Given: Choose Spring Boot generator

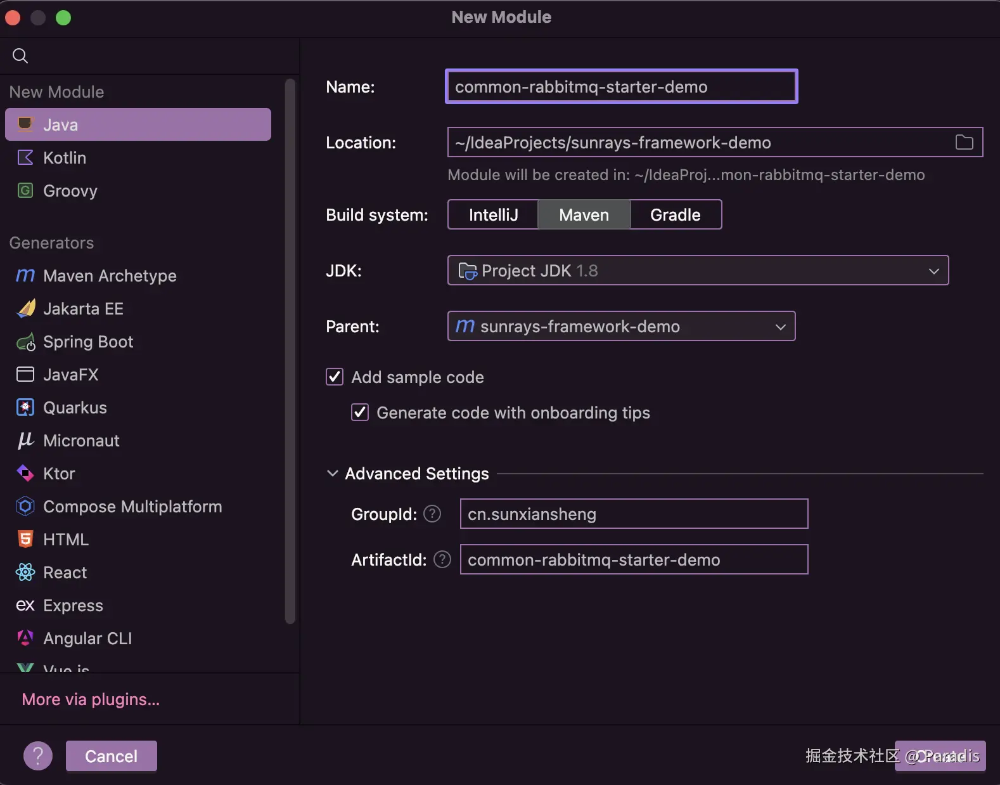Looking at the screenshot, I should pos(138,341).
